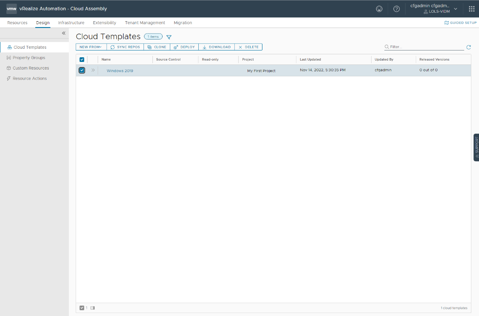
Task: Open the Windows 2019 template link
Action: tap(120, 71)
